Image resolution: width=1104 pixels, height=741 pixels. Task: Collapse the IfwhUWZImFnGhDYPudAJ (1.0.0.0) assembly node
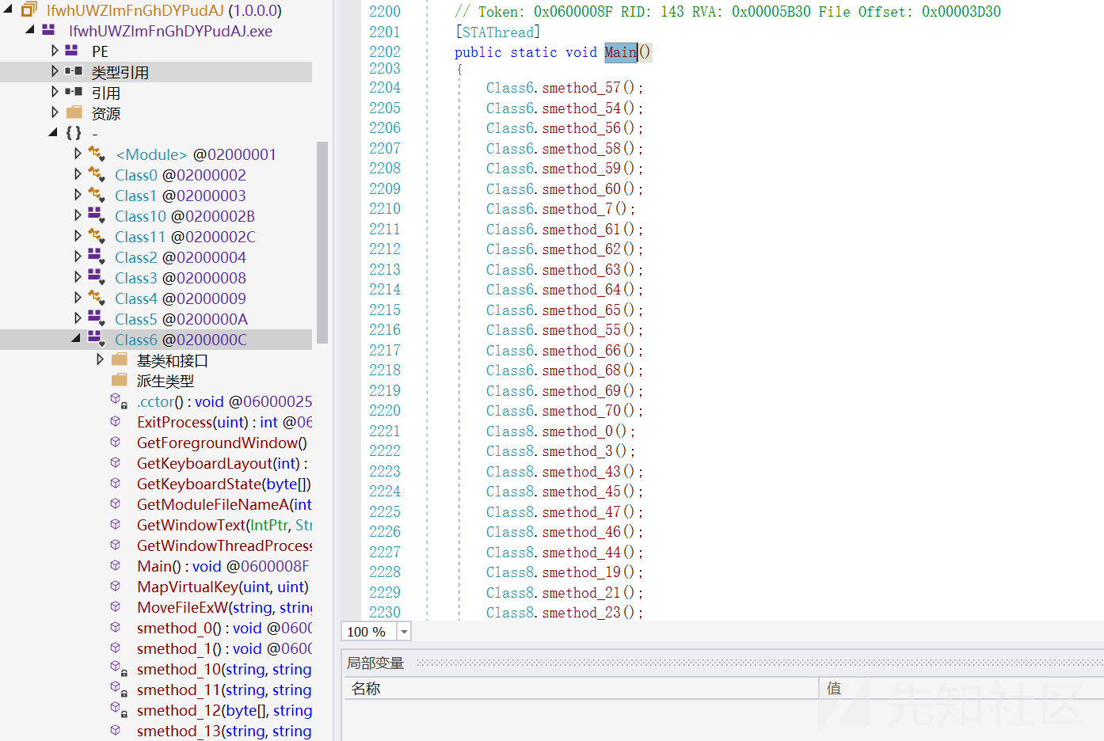(8, 9)
